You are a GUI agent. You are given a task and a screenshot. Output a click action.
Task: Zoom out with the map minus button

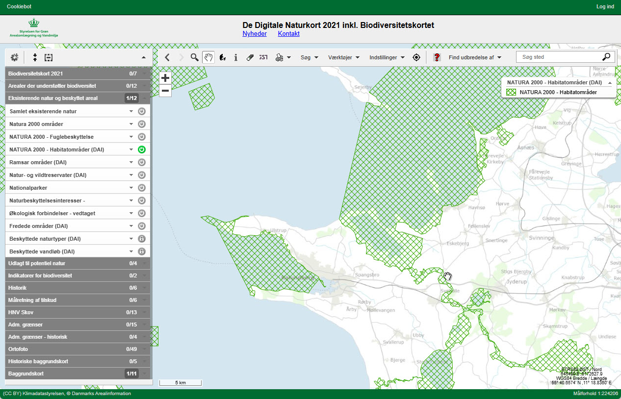click(165, 90)
